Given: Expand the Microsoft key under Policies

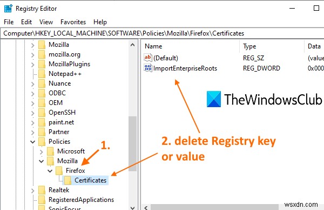Looking at the screenshot, I should (x=42, y=152).
